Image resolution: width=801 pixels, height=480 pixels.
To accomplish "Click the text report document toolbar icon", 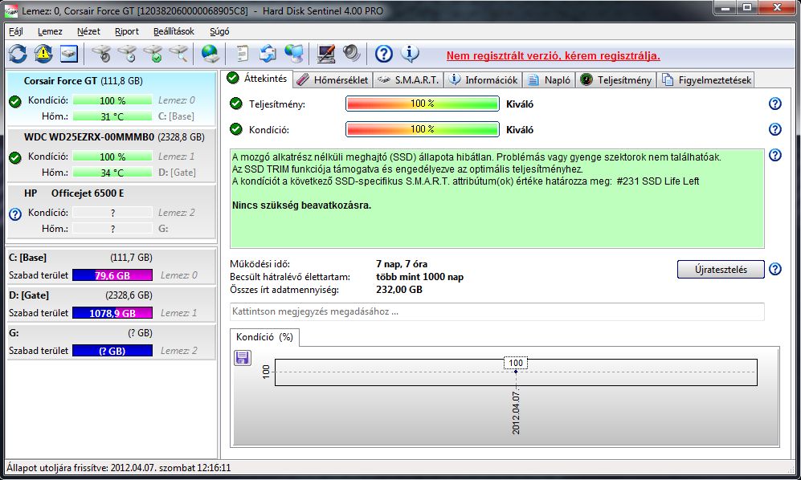I will [243, 53].
